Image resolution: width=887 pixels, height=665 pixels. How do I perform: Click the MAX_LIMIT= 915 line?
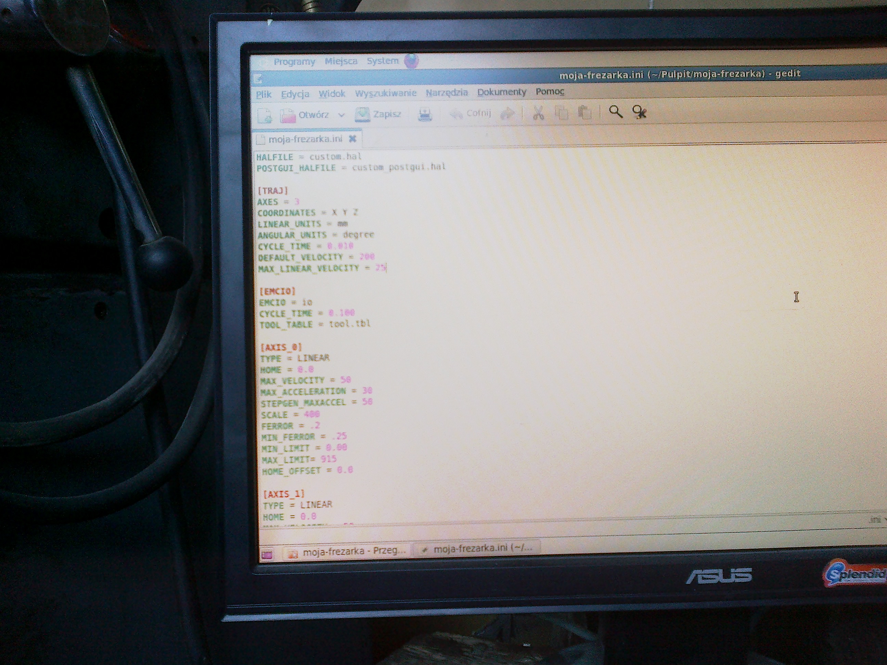pyautogui.click(x=299, y=459)
